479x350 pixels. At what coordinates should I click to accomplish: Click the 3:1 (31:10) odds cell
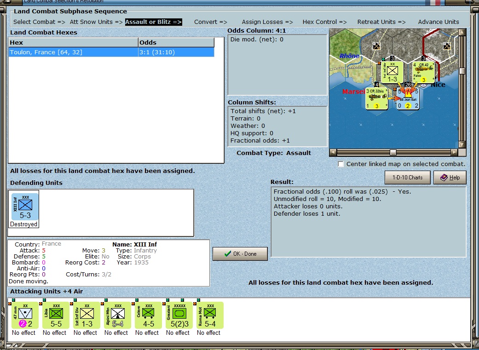point(176,52)
